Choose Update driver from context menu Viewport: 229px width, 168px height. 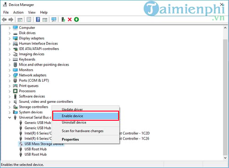pyautogui.click(x=86, y=109)
